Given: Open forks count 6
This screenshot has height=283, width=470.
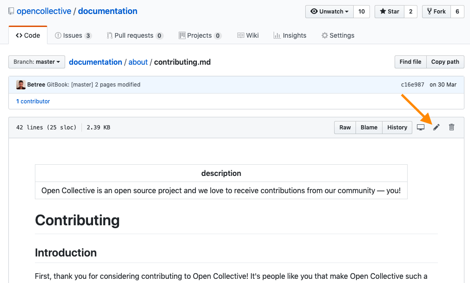Looking at the screenshot, I should click(x=457, y=11).
